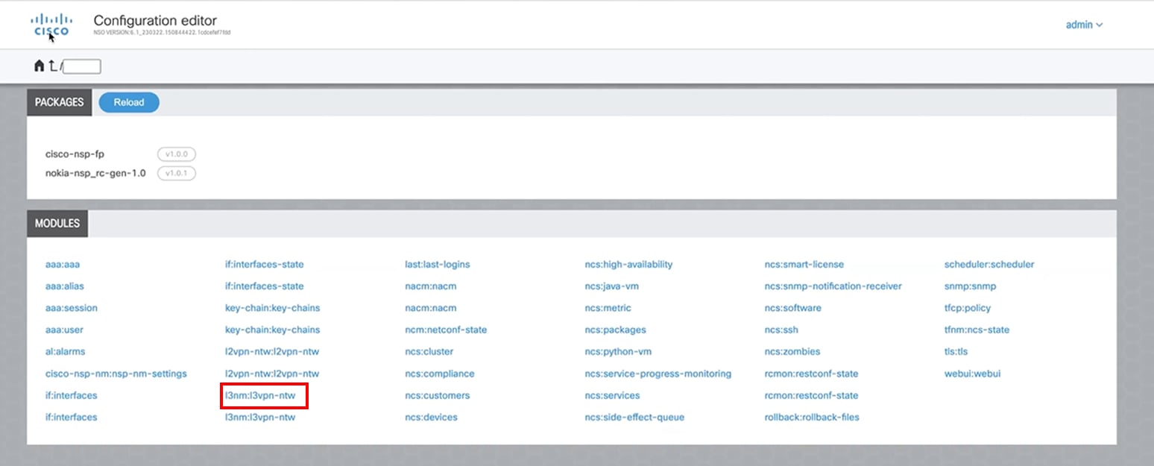The image size is (1154, 466).
Task: Open the tls:tls module
Action: (956, 351)
